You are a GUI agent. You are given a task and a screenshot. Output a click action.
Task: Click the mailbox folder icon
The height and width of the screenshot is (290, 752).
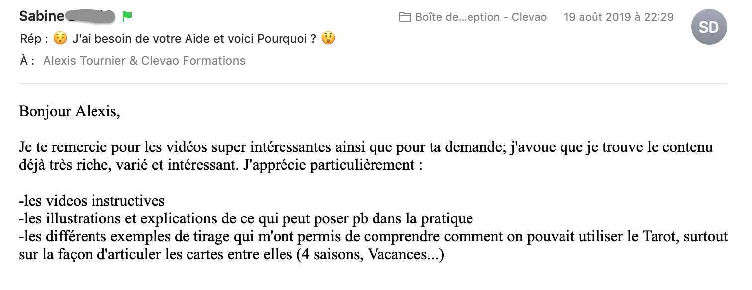pos(405,17)
